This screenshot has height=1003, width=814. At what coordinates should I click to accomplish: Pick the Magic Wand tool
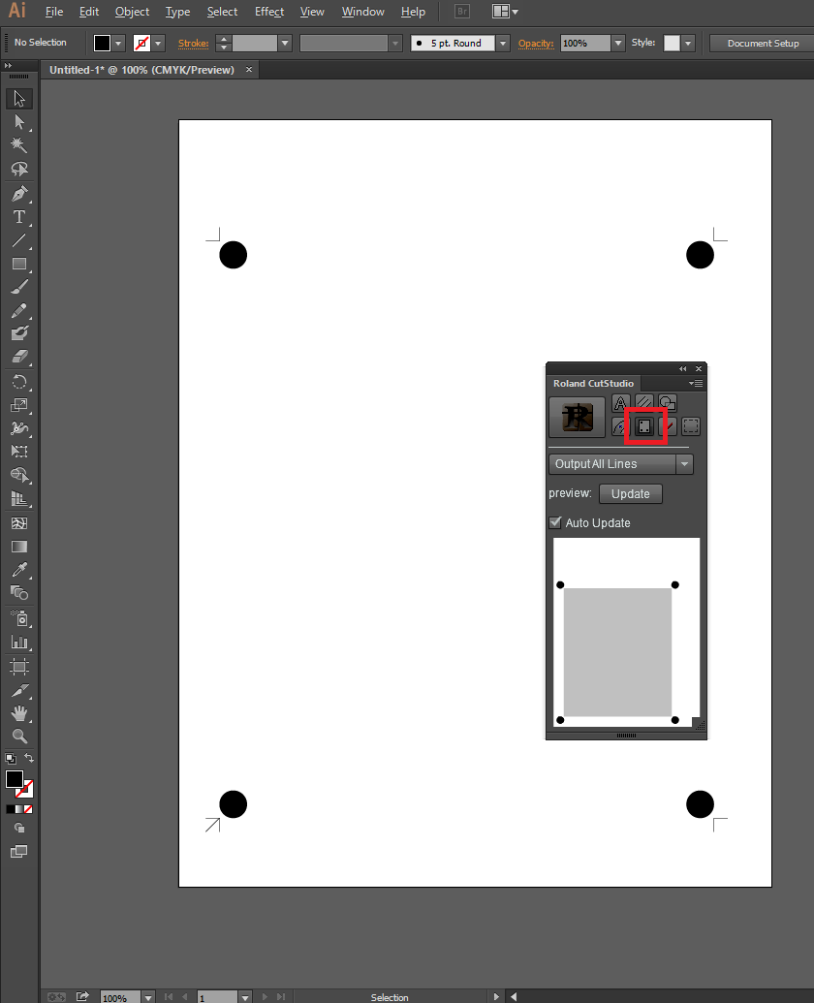(x=18, y=144)
